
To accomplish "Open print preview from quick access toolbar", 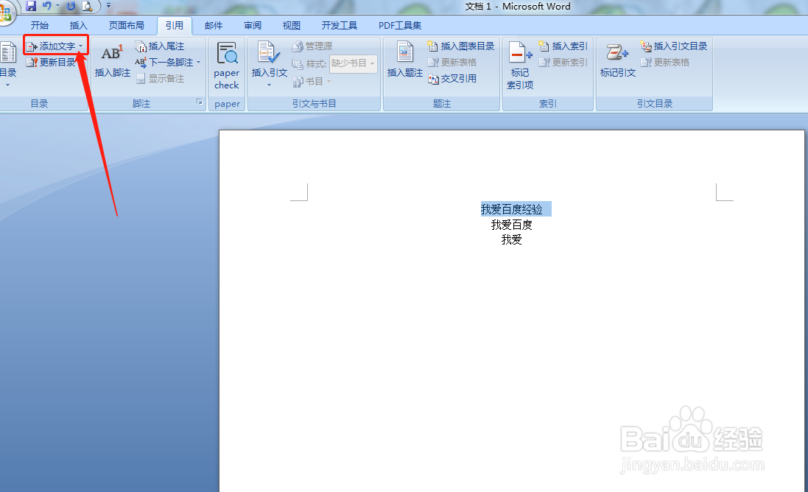I will 87,6.
